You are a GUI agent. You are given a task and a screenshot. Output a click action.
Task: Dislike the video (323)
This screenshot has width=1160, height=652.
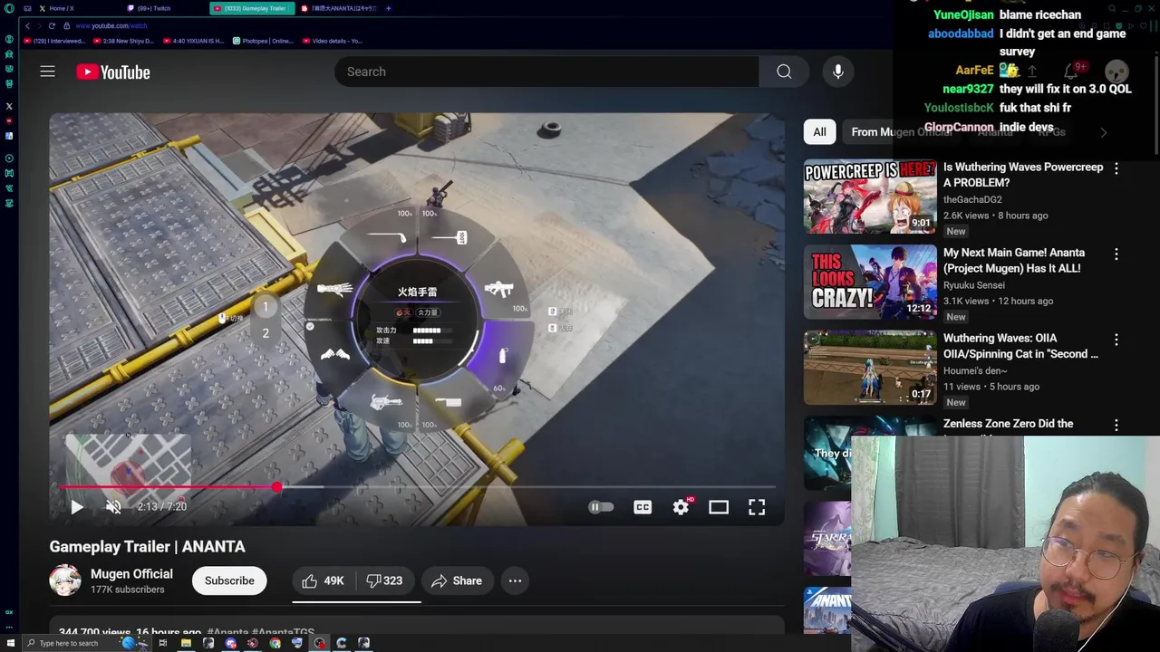tap(385, 580)
